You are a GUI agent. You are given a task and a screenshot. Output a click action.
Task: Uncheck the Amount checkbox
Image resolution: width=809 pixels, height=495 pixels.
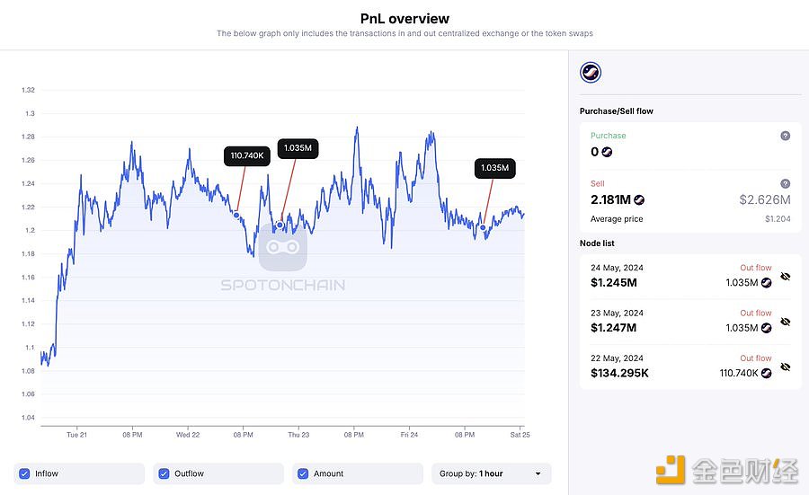point(303,473)
